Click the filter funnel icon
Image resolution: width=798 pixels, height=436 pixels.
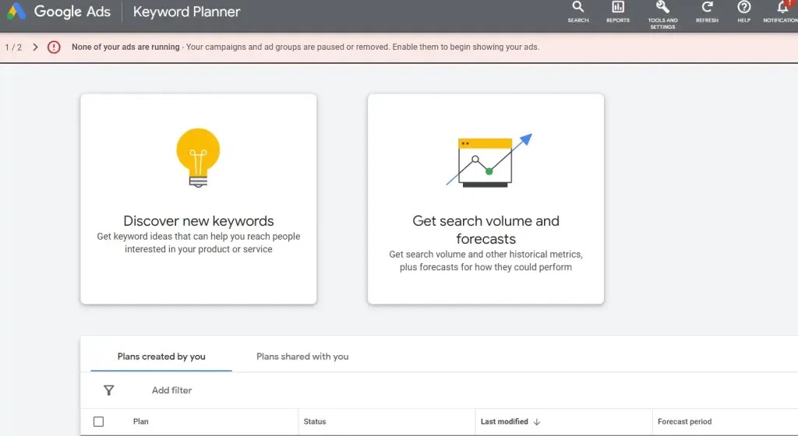pos(109,391)
